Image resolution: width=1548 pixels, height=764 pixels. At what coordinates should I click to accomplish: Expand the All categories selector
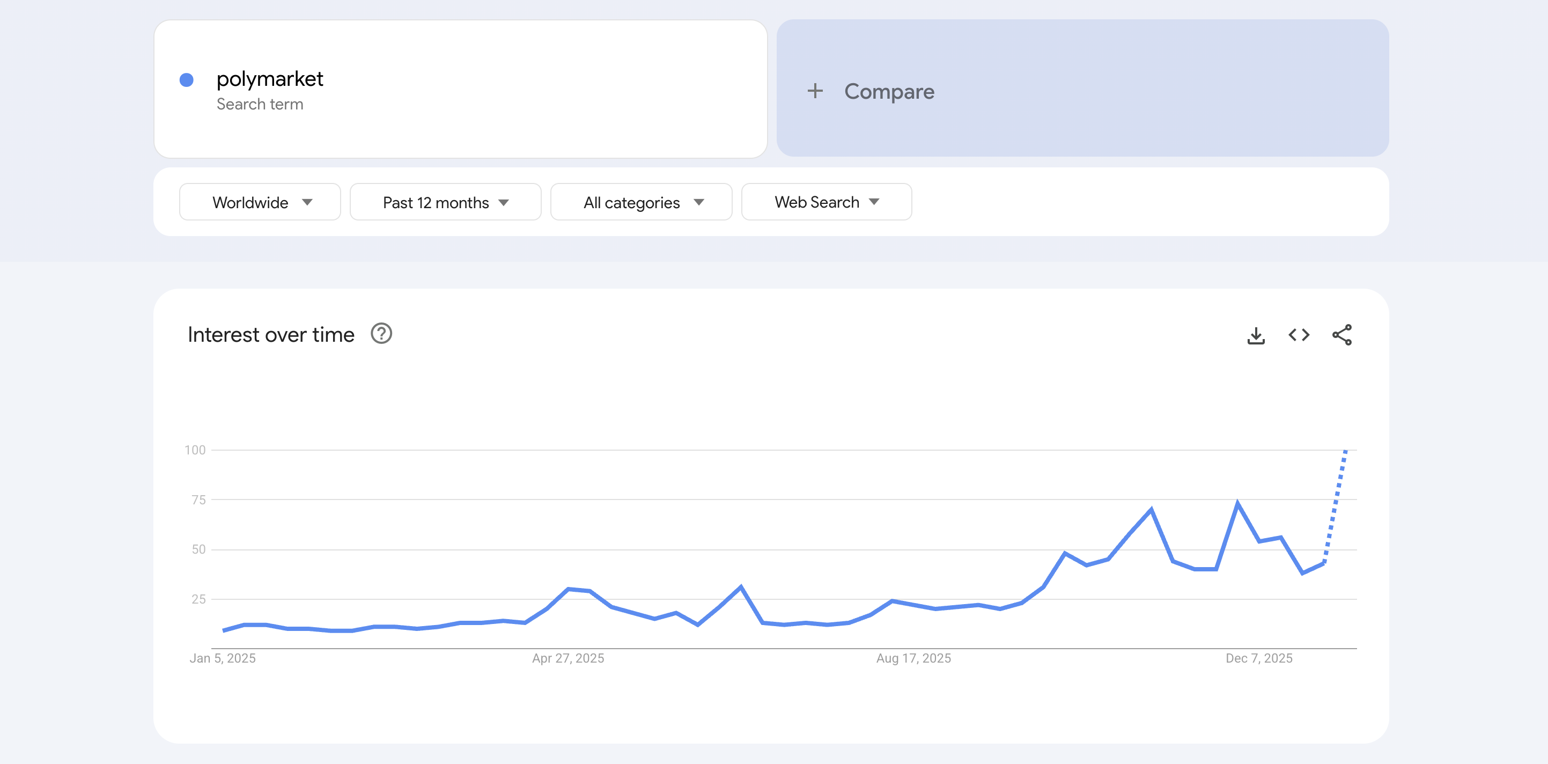tap(640, 202)
